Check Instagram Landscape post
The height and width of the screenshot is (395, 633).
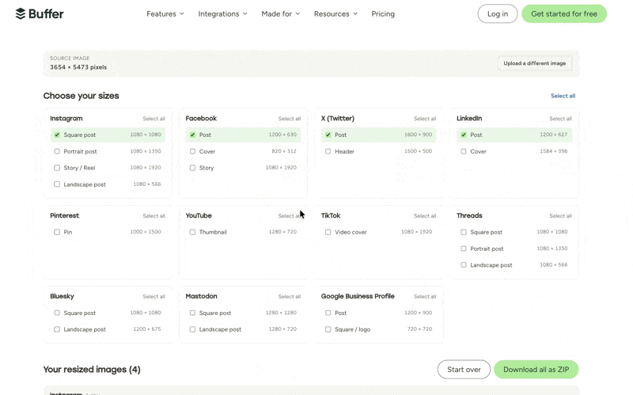[x=57, y=184]
